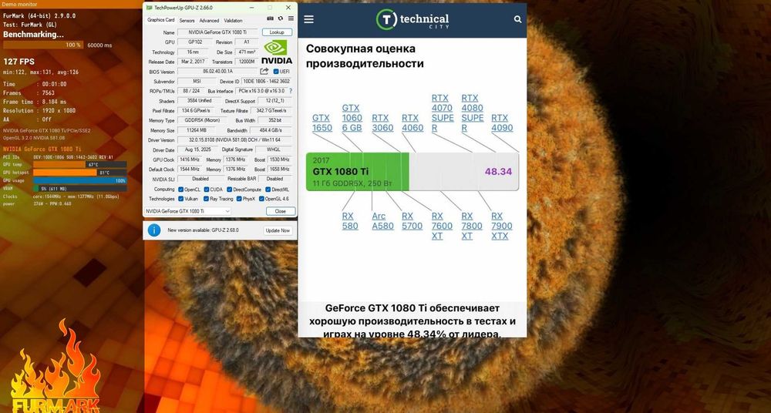The width and height of the screenshot is (771, 413).
Task: Toggle the DirectML checkbox
Action: pyautogui.click(x=268, y=190)
